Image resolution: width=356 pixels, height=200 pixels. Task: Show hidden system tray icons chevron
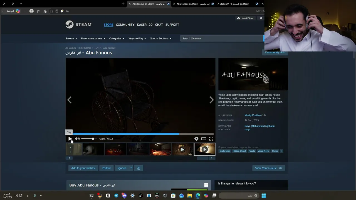pyautogui.click(x=41, y=196)
